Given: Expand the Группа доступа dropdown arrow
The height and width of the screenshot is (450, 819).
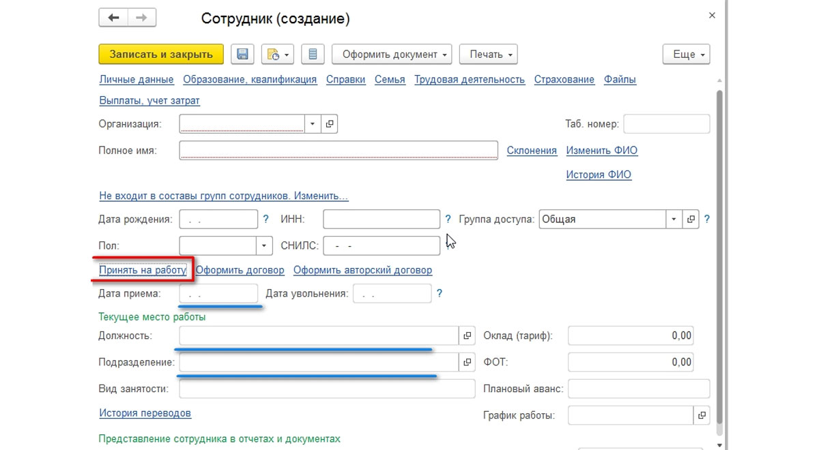Looking at the screenshot, I should tap(674, 220).
